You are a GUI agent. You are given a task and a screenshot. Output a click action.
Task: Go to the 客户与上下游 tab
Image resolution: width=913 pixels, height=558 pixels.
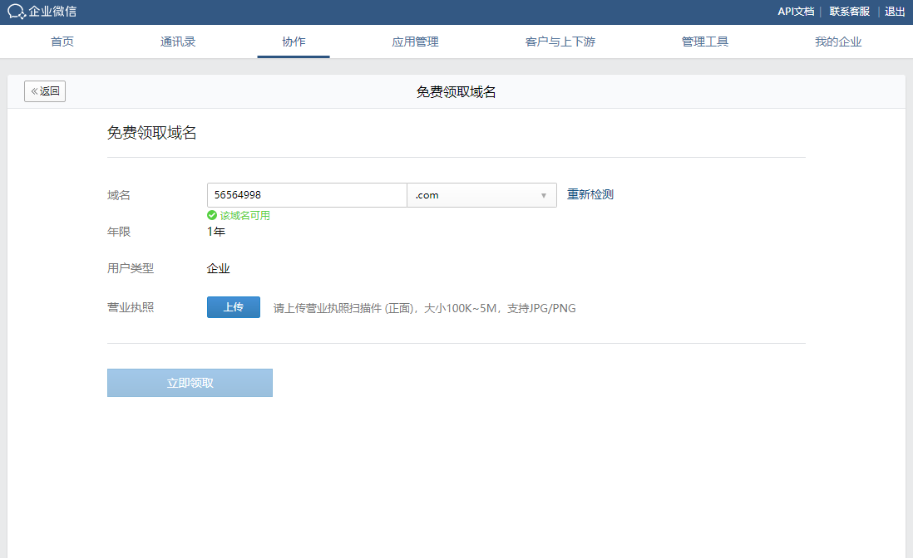click(x=560, y=42)
